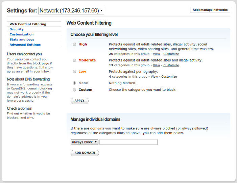
Task: Click the 'Manage individual domains' heading
Action: point(95,120)
